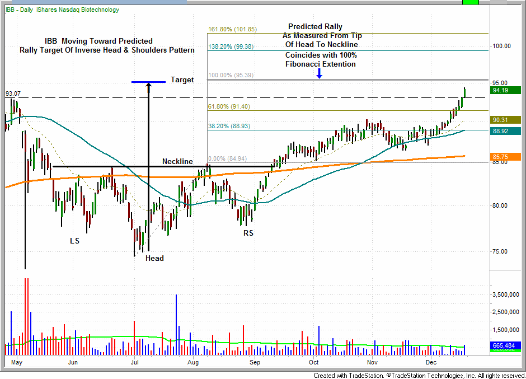Click the 'IBB Moving Toward Predicted' text line
The height and width of the screenshot is (379, 526).
coord(98,41)
